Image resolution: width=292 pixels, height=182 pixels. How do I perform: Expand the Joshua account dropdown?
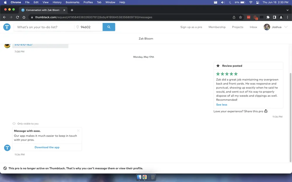(286, 27)
